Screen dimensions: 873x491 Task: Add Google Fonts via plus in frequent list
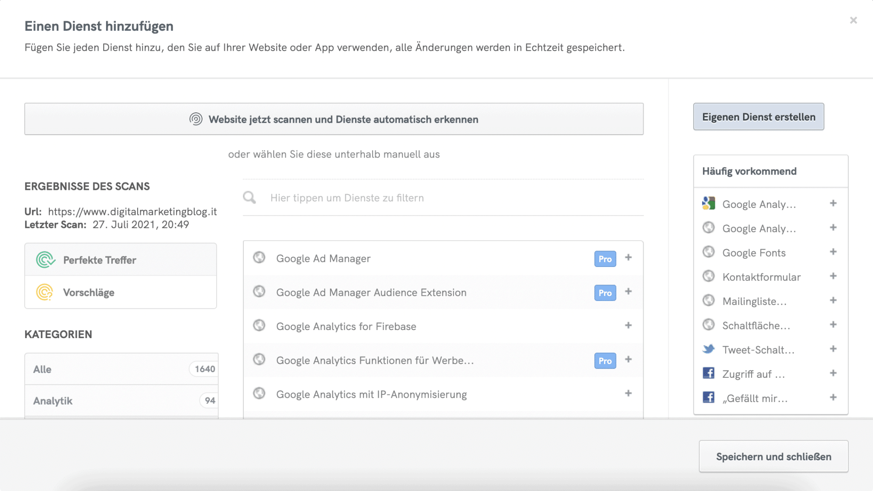coord(833,252)
